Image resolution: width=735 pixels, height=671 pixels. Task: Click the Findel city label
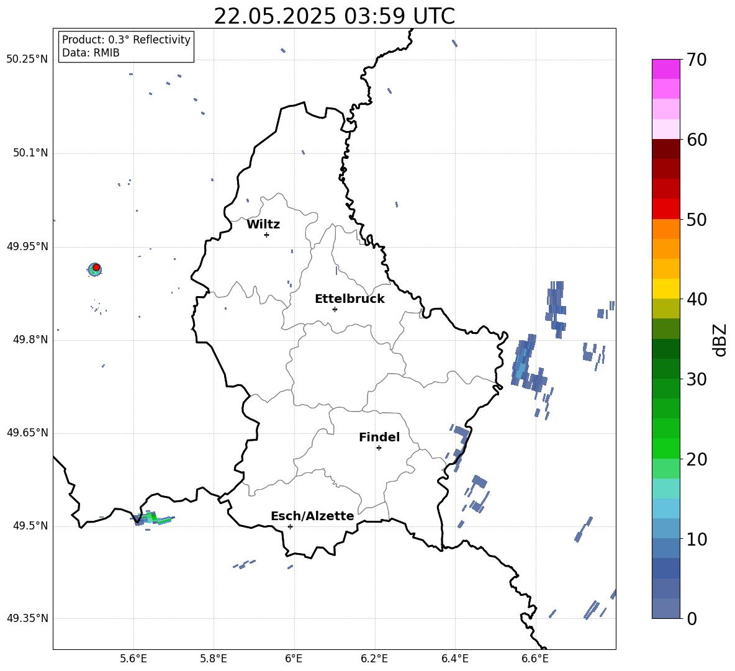tap(379, 437)
